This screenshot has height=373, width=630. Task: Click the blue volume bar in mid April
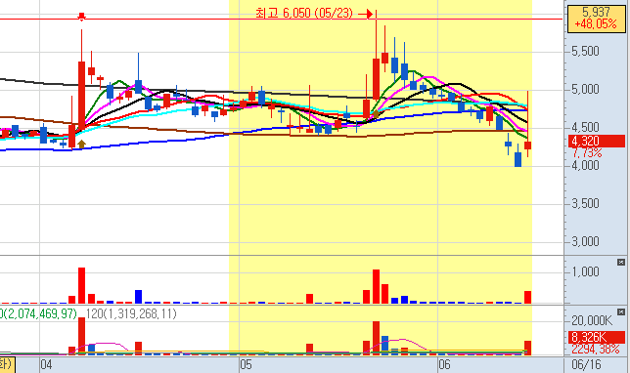(138, 297)
